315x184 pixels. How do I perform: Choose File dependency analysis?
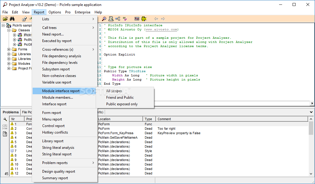coord(65,56)
